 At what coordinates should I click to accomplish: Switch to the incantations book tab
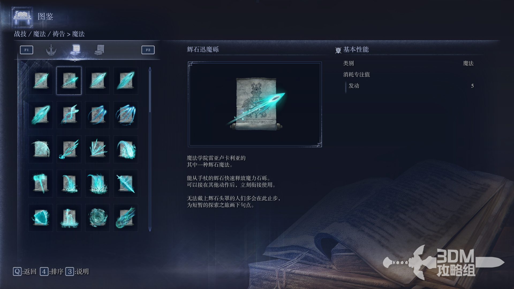pos(100,50)
